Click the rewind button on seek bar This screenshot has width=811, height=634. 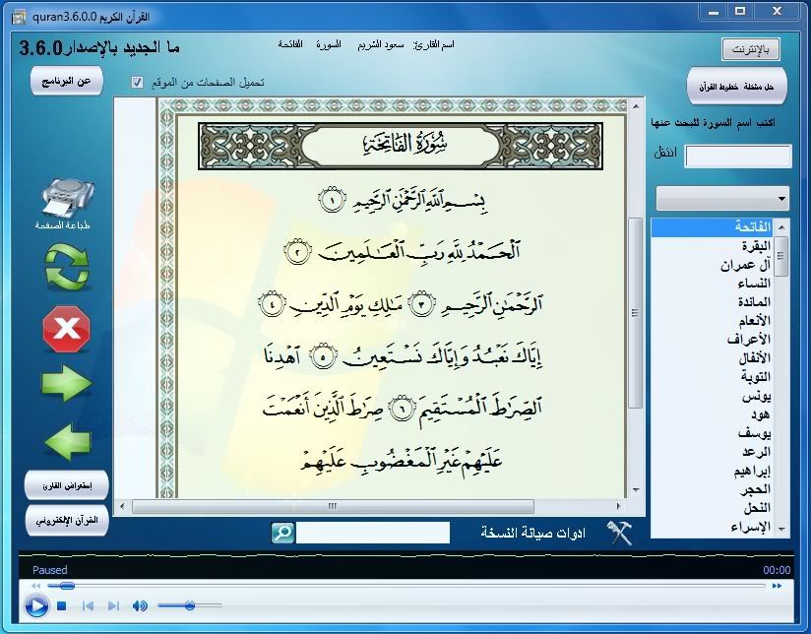[x=35, y=586]
